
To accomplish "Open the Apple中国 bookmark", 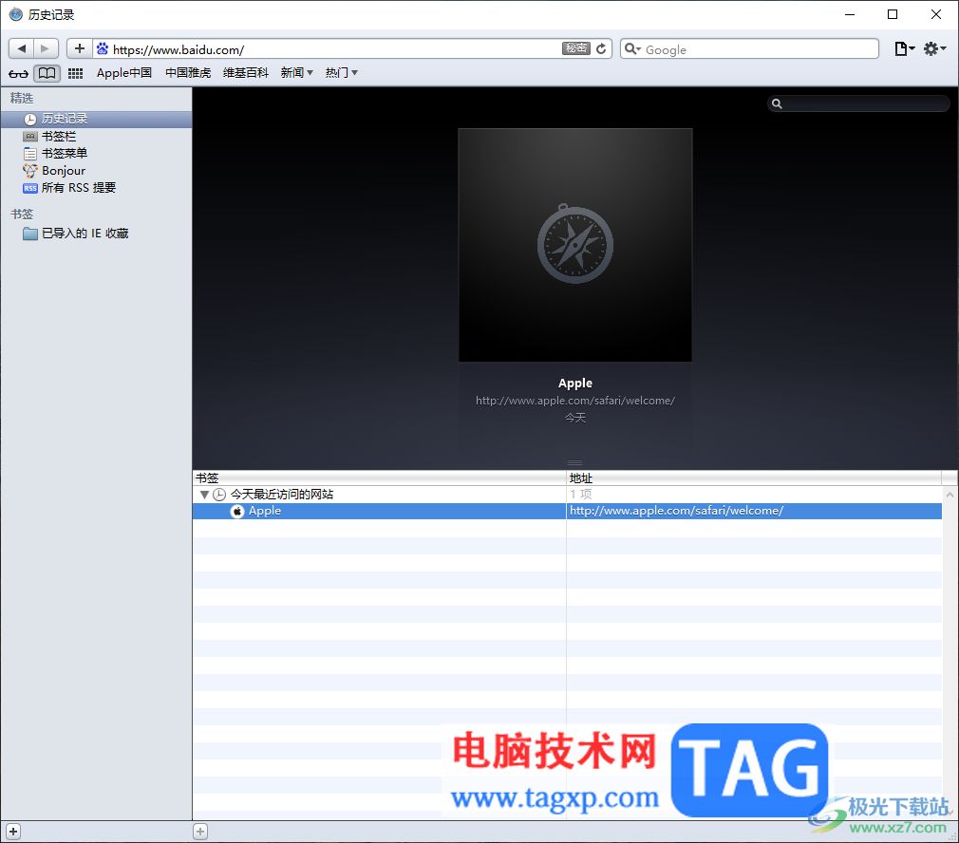I will pos(124,73).
